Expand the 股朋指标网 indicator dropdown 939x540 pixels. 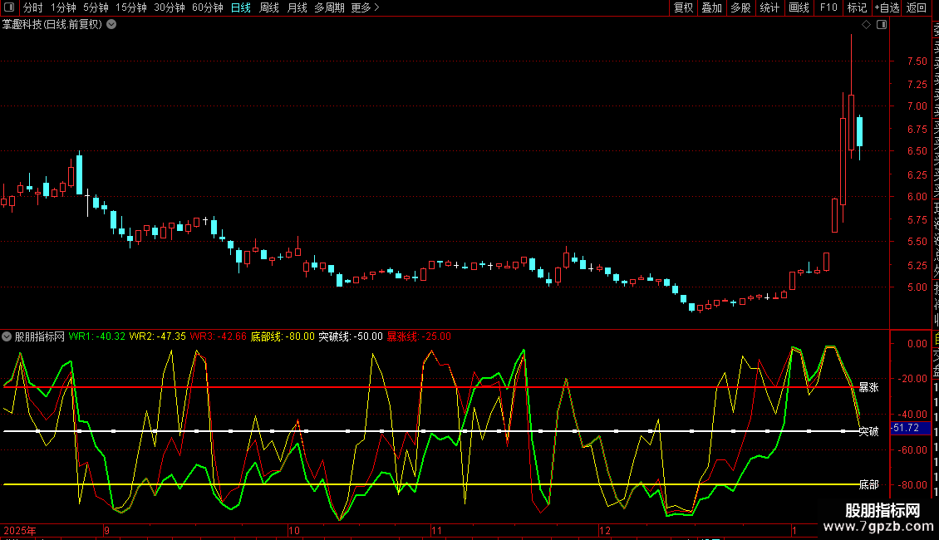pos(7,336)
